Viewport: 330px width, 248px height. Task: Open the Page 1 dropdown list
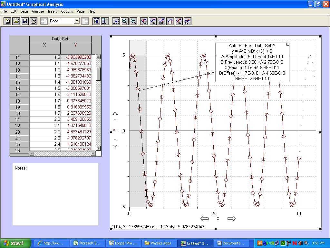(76, 21)
